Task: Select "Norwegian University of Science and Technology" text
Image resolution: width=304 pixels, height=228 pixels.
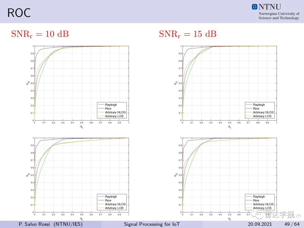Action: coord(279,16)
